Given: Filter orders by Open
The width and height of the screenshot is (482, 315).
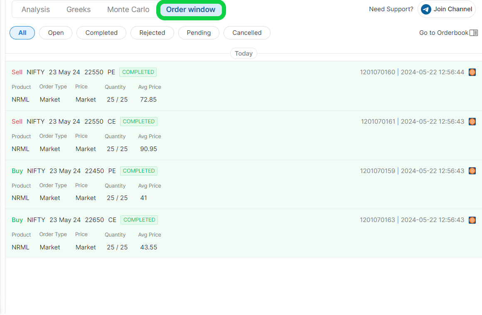Looking at the screenshot, I should pyautogui.click(x=56, y=33).
